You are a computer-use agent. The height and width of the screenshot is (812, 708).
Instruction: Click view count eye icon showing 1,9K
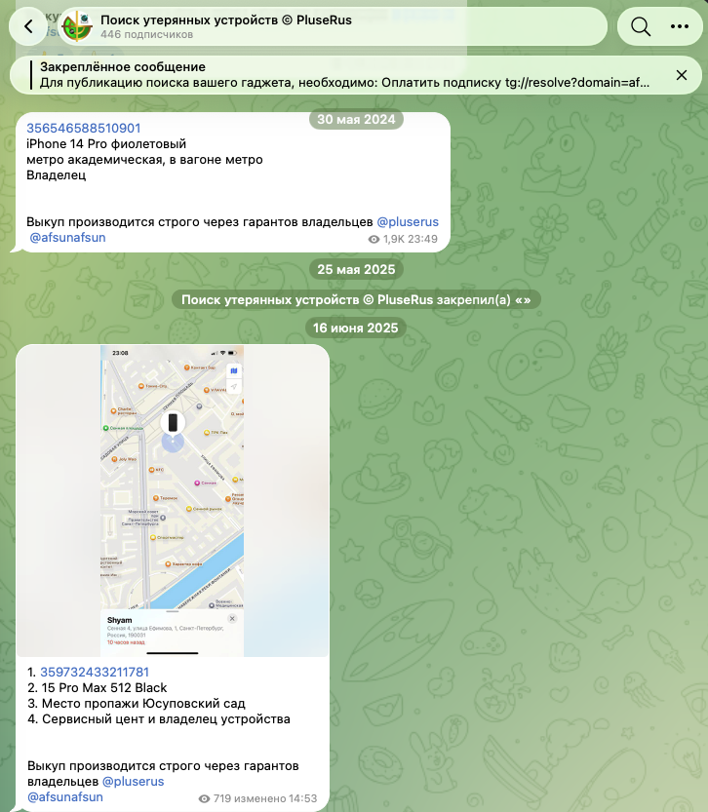[x=374, y=239]
